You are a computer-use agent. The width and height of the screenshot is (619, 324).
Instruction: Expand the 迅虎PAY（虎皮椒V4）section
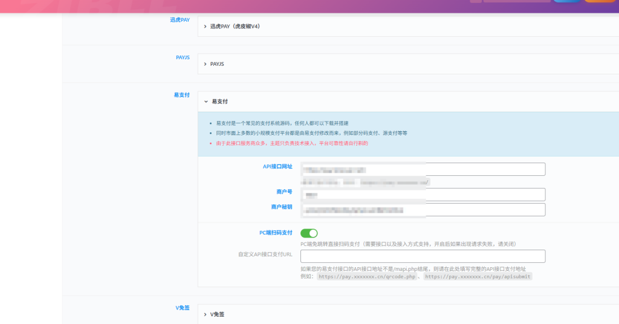(x=408, y=27)
